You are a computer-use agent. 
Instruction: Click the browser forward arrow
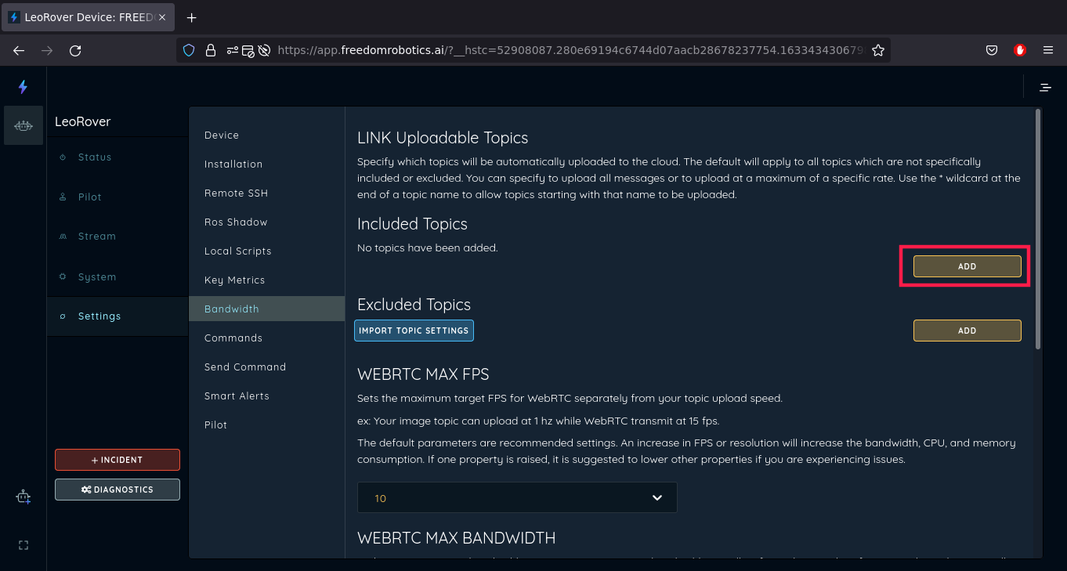(x=47, y=50)
